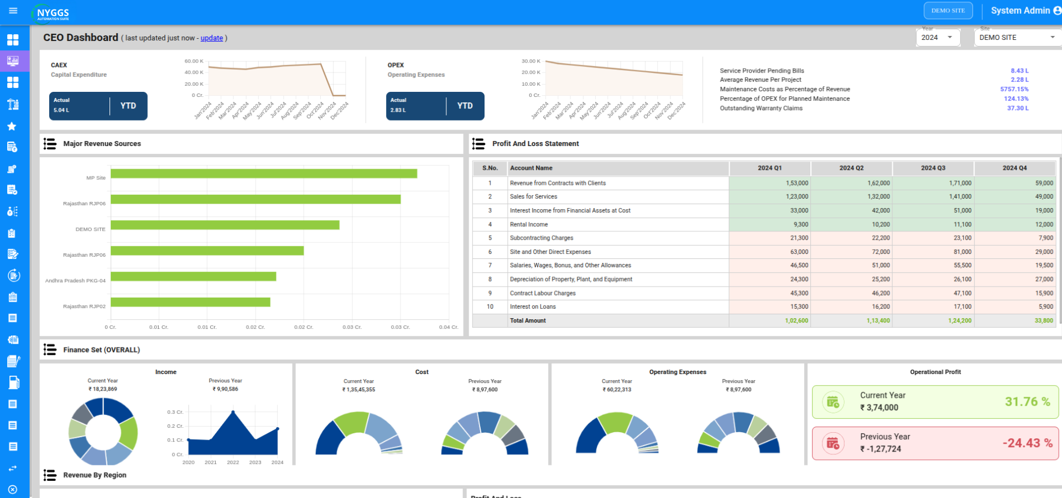Click the list icon beside Revenue By Region
Image resolution: width=1062 pixels, height=498 pixels.
[50, 475]
